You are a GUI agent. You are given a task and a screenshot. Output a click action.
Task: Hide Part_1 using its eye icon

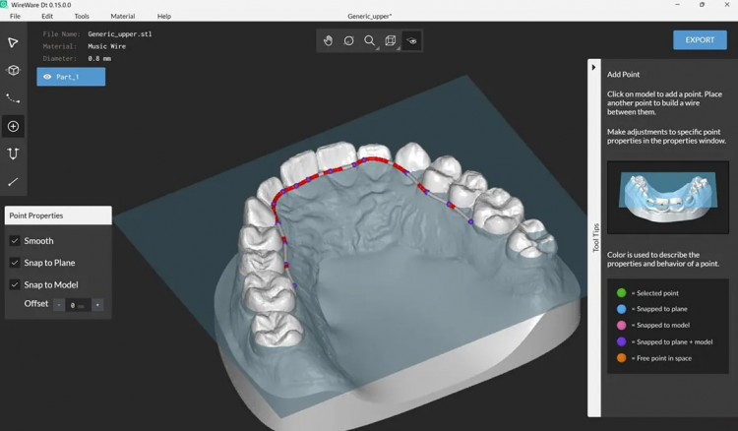coord(47,77)
